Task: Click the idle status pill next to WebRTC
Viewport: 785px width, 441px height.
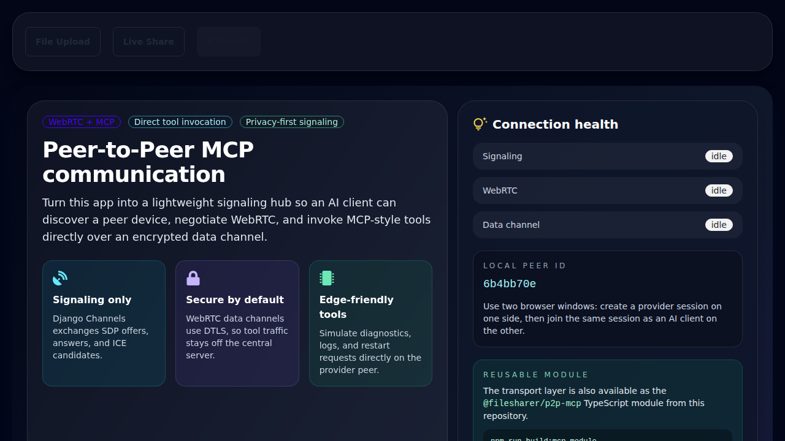Action: coord(718,190)
